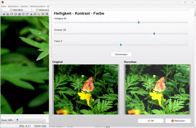Click the main window's leaf photo

click(x=25, y=65)
